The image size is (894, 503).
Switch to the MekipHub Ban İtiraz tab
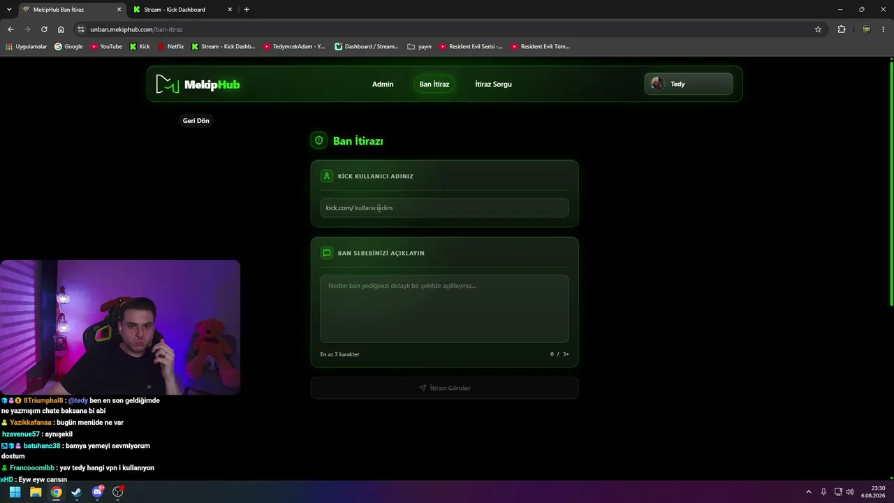coord(71,10)
